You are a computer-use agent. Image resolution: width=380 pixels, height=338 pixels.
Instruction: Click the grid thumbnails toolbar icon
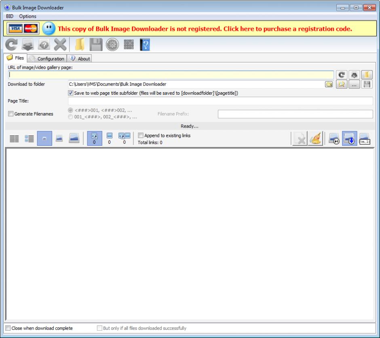pyautogui.click(x=129, y=45)
